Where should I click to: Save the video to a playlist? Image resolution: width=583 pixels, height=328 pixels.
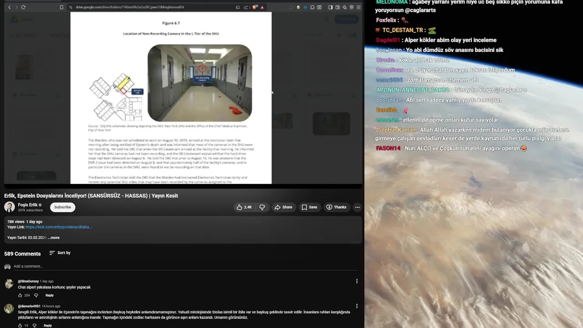pos(309,207)
